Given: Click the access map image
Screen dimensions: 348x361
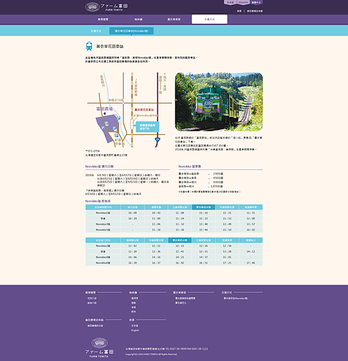Looking at the screenshot, I should click(129, 110).
